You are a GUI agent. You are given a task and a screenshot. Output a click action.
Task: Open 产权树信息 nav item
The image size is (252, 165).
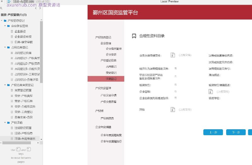[107, 118]
